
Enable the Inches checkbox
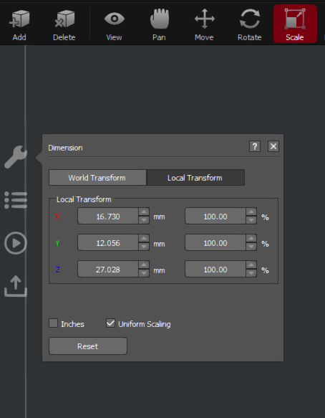pyautogui.click(x=53, y=323)
